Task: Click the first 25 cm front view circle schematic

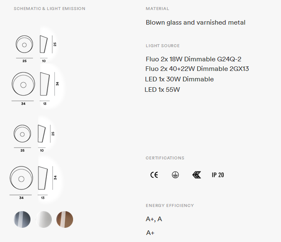Action: 24,44
